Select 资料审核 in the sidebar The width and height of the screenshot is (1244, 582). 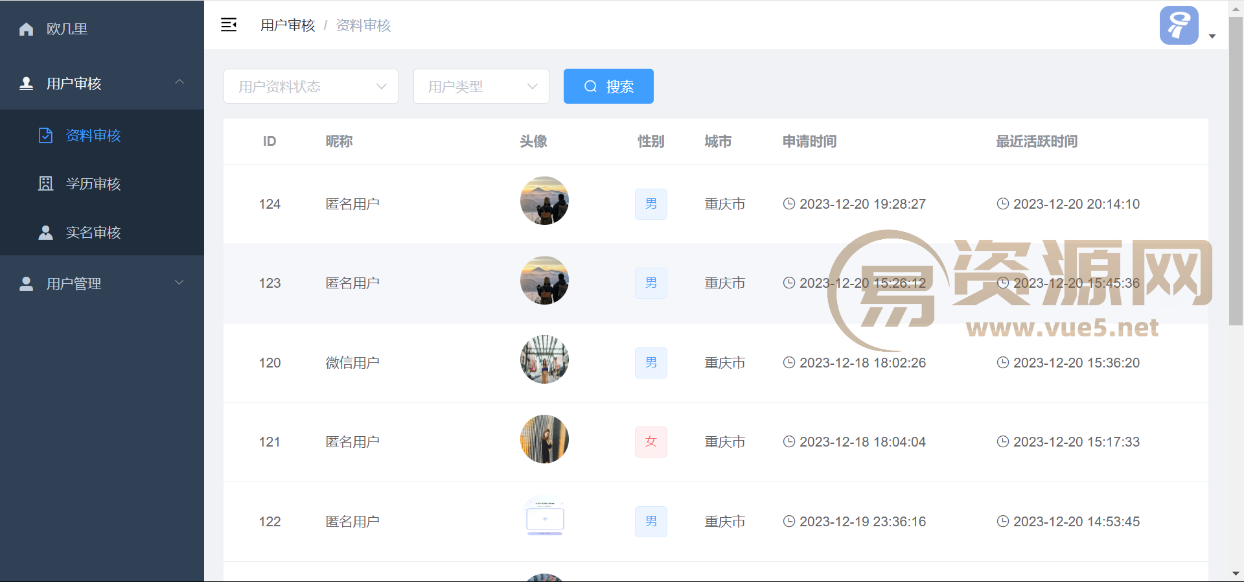click(102, 135)
